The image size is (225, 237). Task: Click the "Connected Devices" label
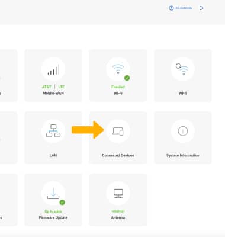click(118, 155)
